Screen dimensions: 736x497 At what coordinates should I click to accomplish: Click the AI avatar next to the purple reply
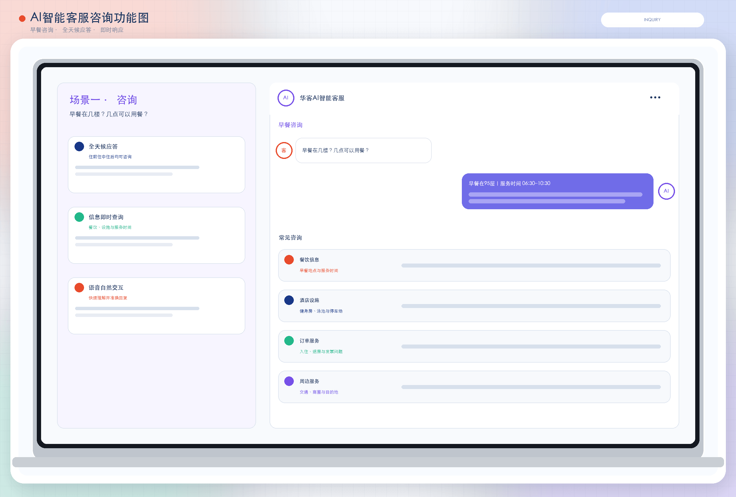pos(666,191)
